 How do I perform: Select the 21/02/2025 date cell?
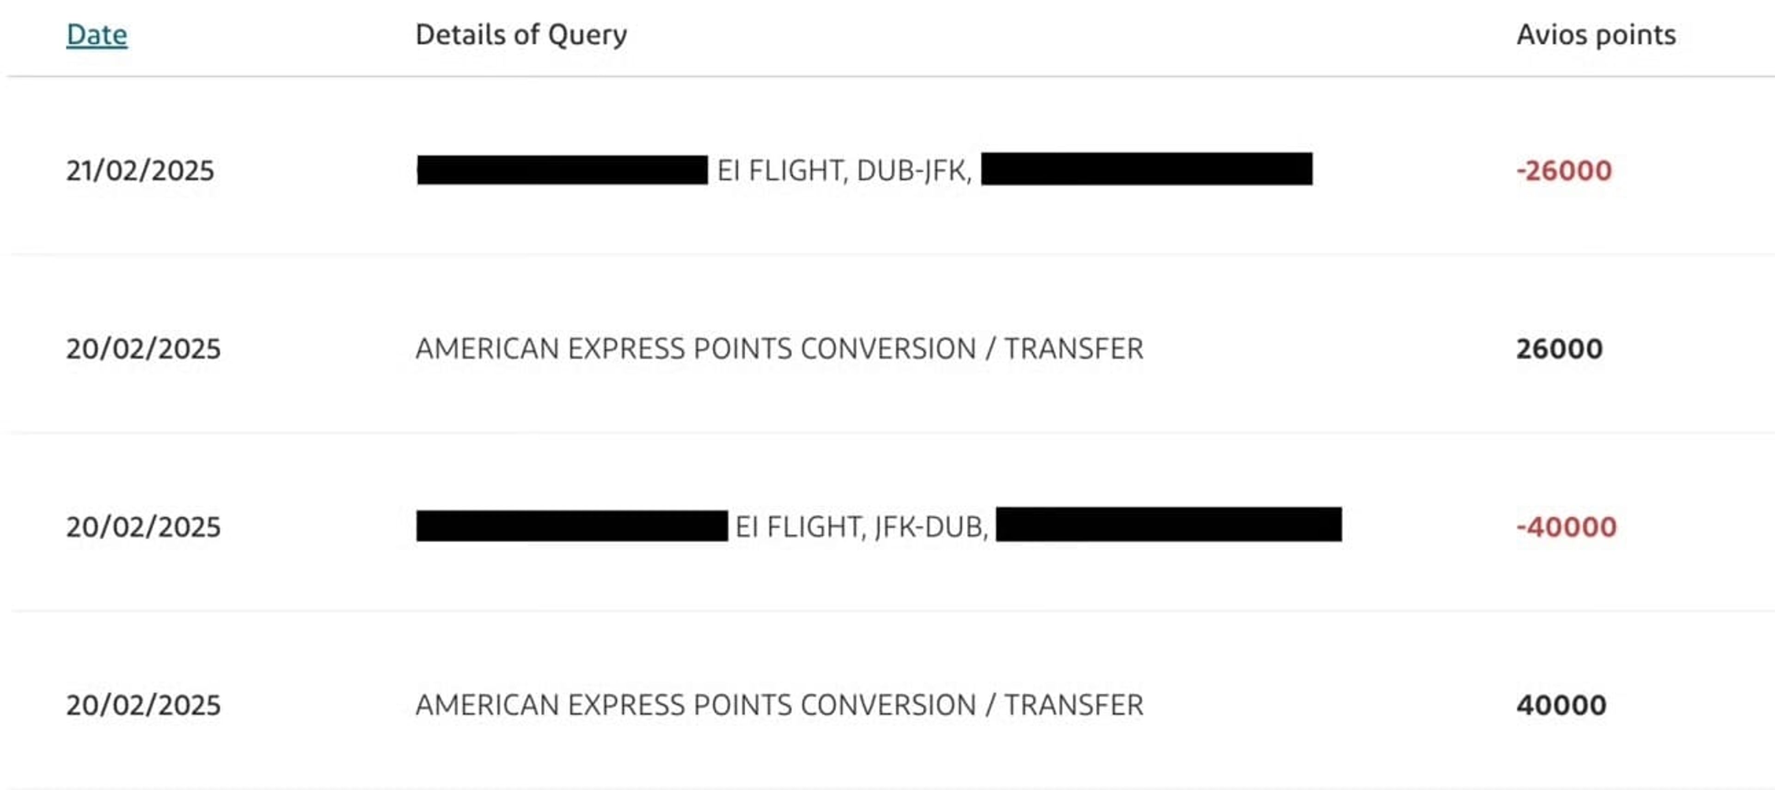click(140, 170)
